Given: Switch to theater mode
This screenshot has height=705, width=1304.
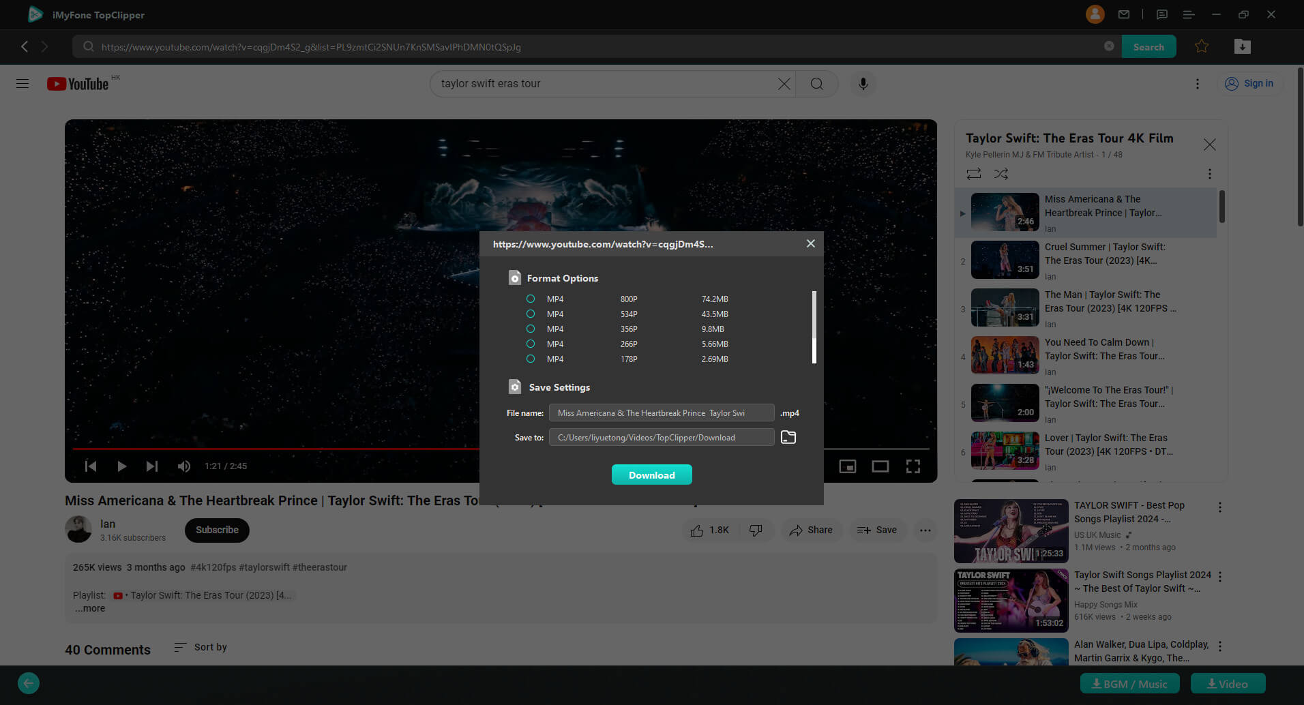Looking at the screenshot, I should pos(880,466).
